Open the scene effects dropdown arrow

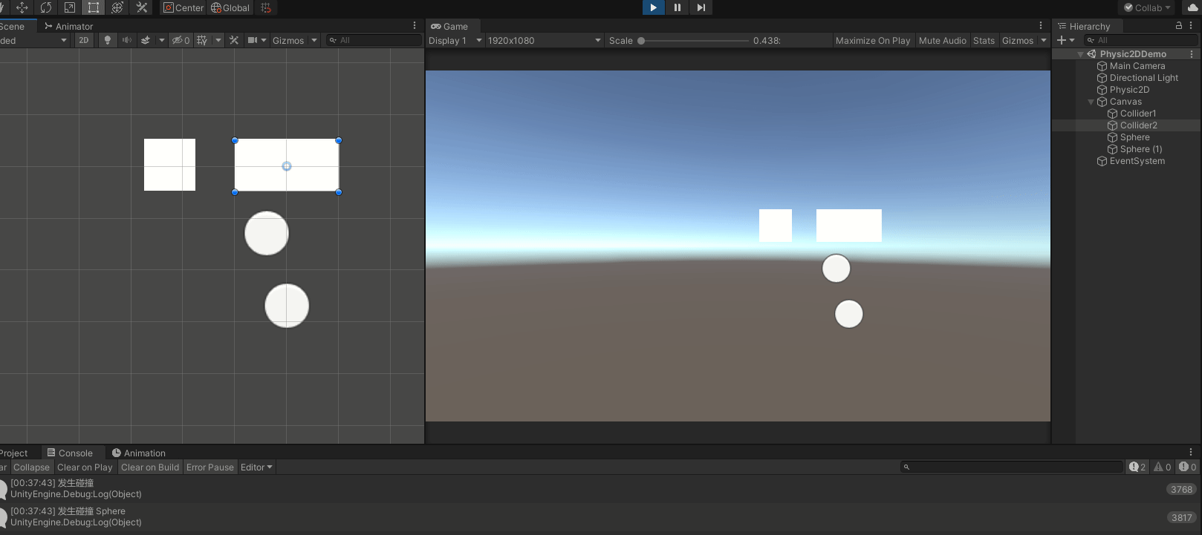tap(162, 40)
